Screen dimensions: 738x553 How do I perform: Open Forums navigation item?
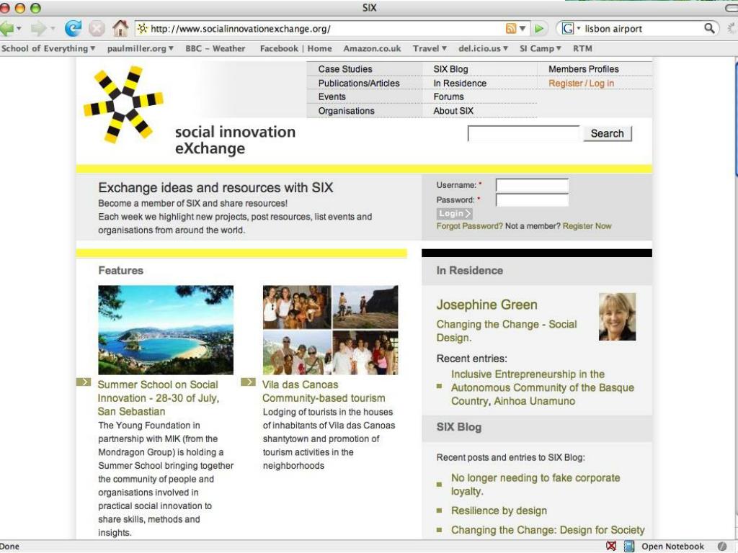(448, 97)
